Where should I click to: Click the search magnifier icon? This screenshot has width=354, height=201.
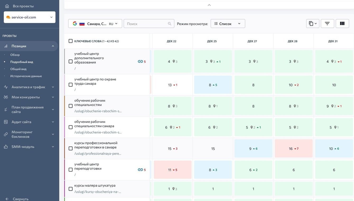(170, 24)
